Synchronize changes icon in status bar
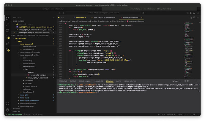 pos(33,114)
